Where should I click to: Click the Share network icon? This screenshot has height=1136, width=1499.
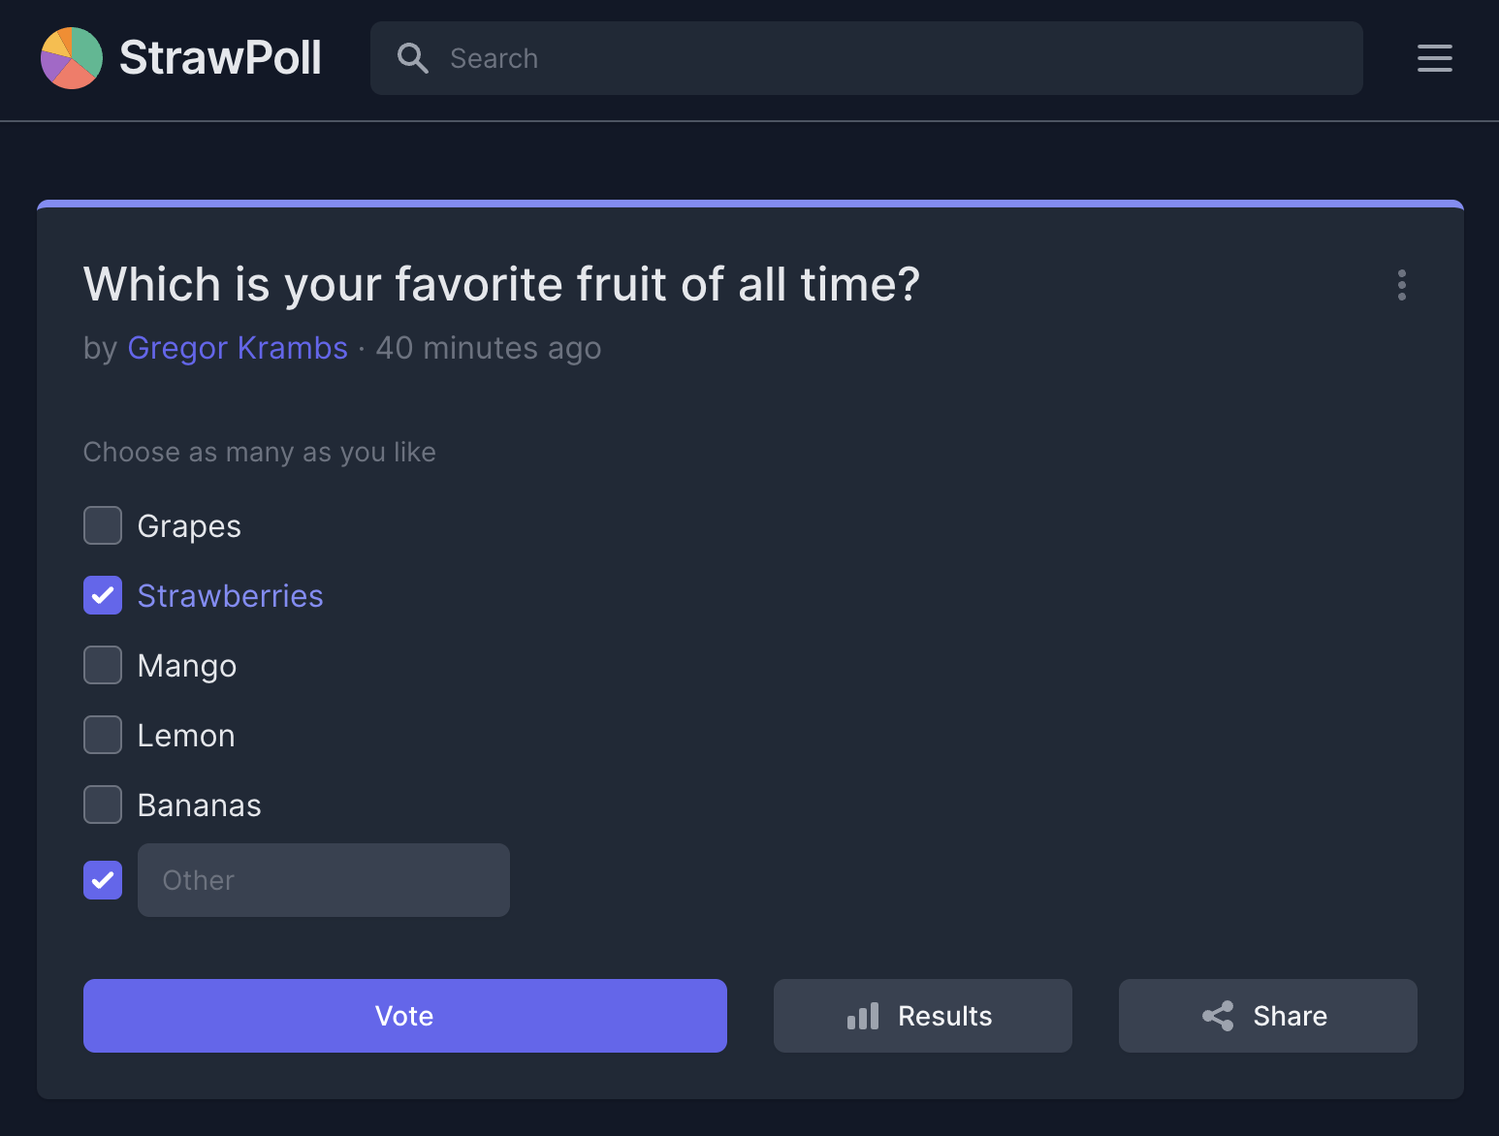1218,1016
